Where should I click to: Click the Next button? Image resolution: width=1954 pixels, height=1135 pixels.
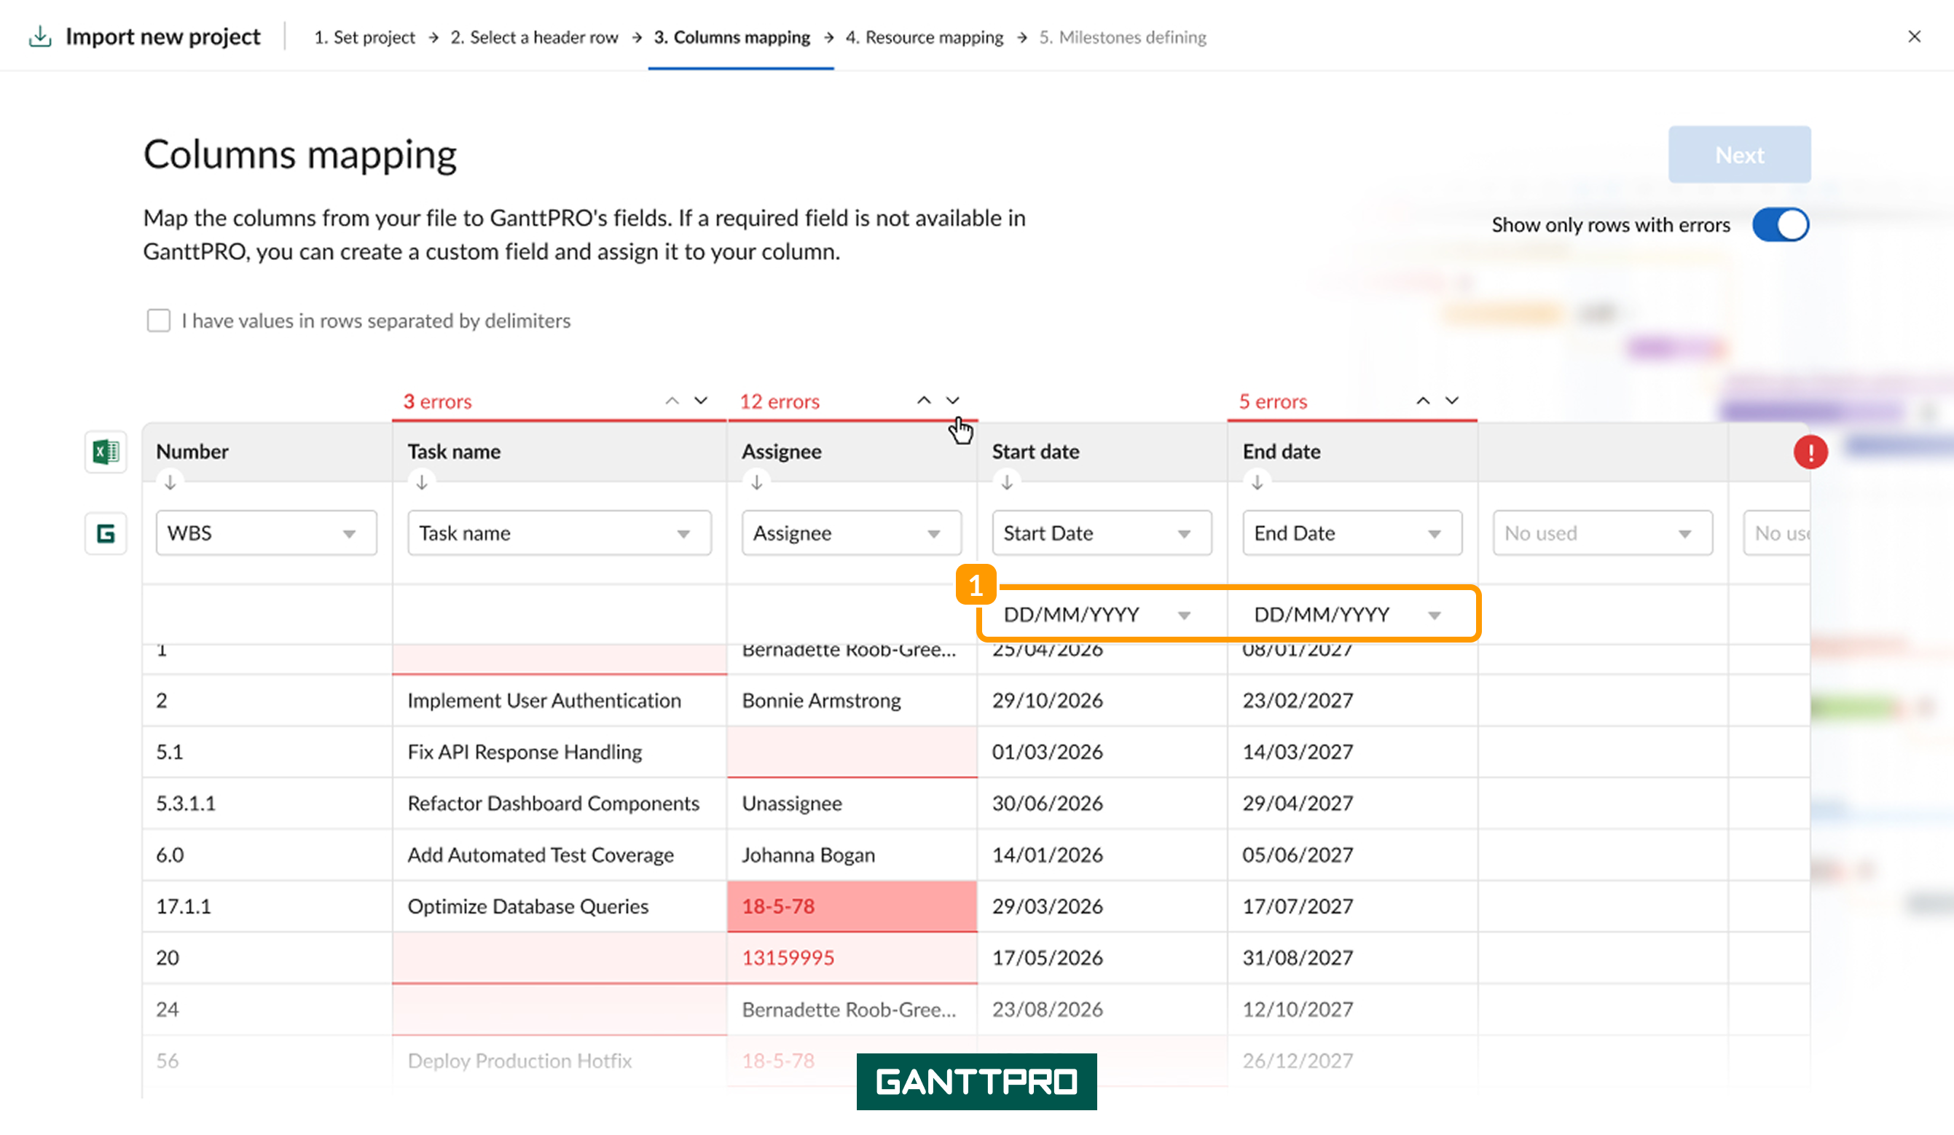click(1739, 154)
